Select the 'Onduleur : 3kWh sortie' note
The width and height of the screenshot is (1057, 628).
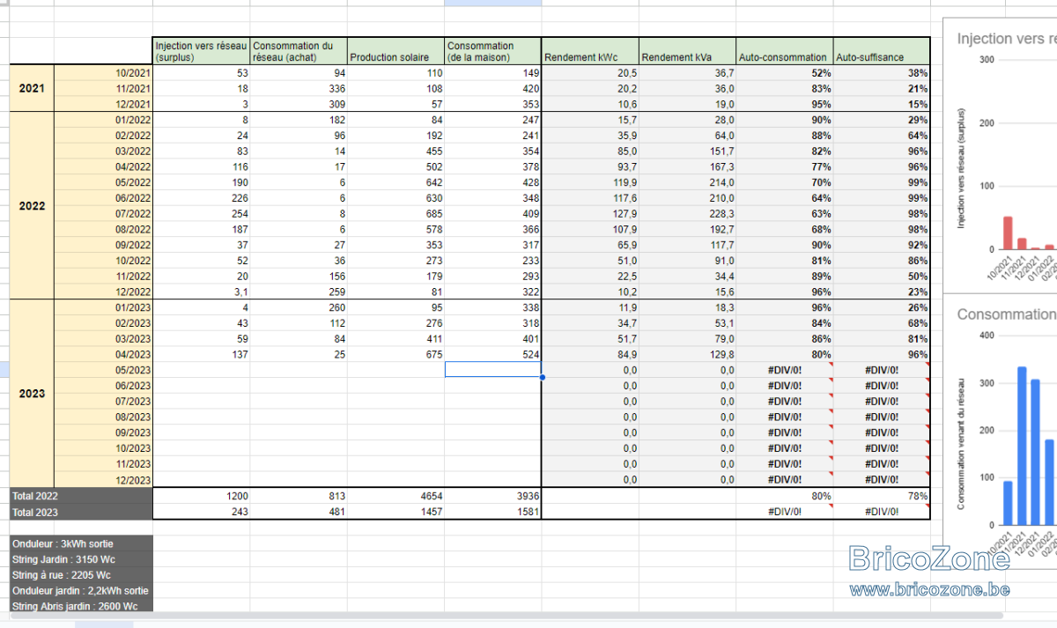coord(81,543)
